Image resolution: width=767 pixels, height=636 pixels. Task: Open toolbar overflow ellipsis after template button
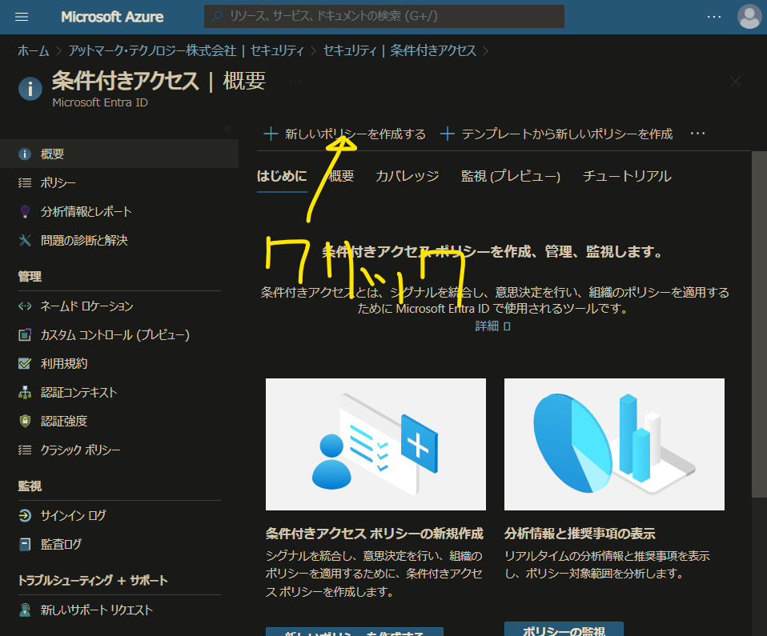pyautogui.click(x=697, y=134)
